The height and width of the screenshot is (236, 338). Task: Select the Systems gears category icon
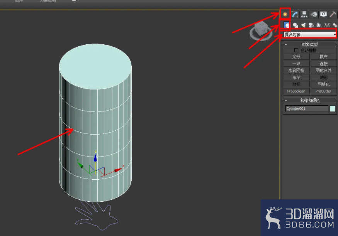(x=335, y=25)
